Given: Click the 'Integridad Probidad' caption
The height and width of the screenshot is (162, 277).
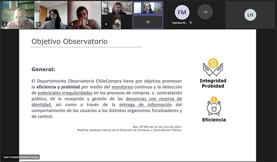Looking at the screenshot, I should click(x=213, y=83).
